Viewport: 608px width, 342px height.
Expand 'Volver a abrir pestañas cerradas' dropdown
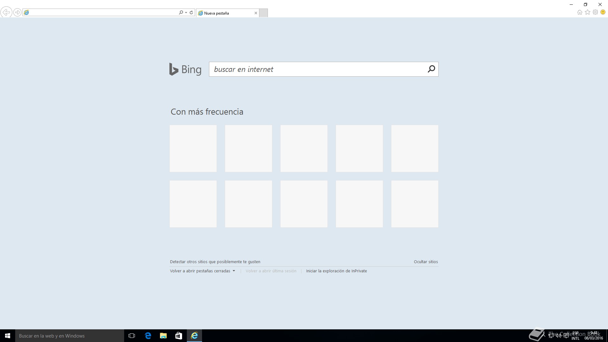234,271
